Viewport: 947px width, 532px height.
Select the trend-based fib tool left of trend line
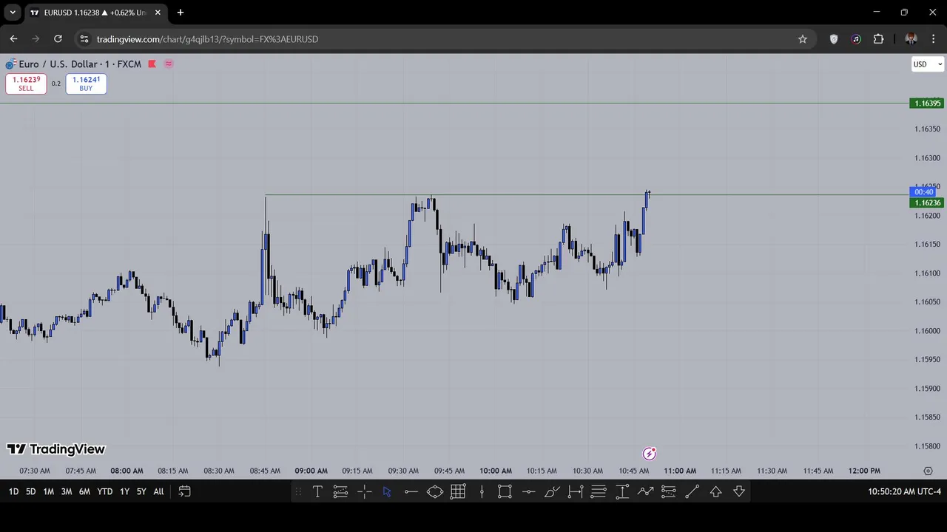click(x=668, y=491)
